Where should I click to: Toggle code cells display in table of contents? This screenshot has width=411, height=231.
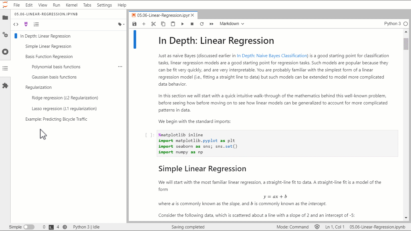point(16,24)
